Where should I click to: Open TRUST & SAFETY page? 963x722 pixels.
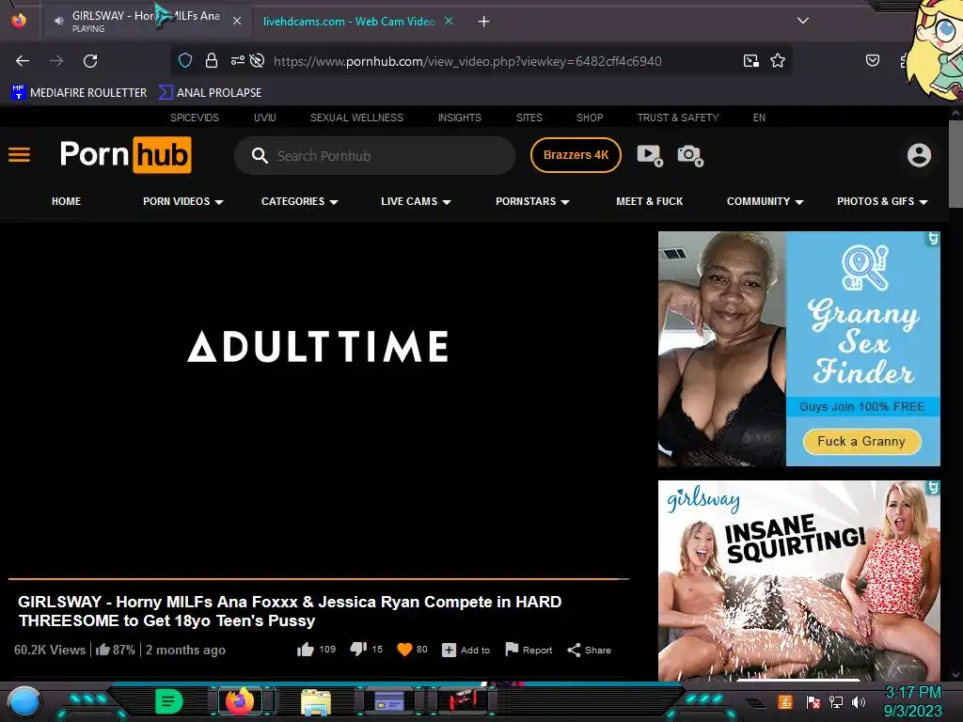677,118
